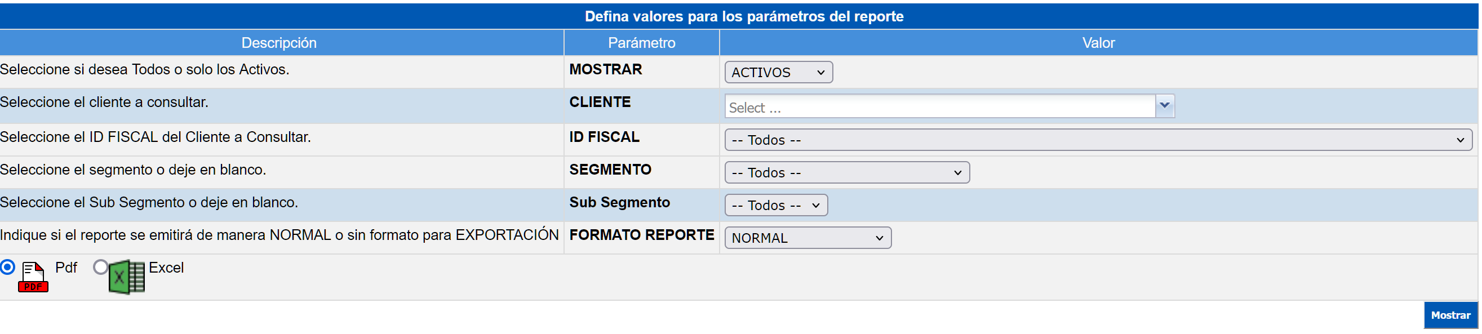
Task: Click the Pdf text label
Action: point(66,268)
